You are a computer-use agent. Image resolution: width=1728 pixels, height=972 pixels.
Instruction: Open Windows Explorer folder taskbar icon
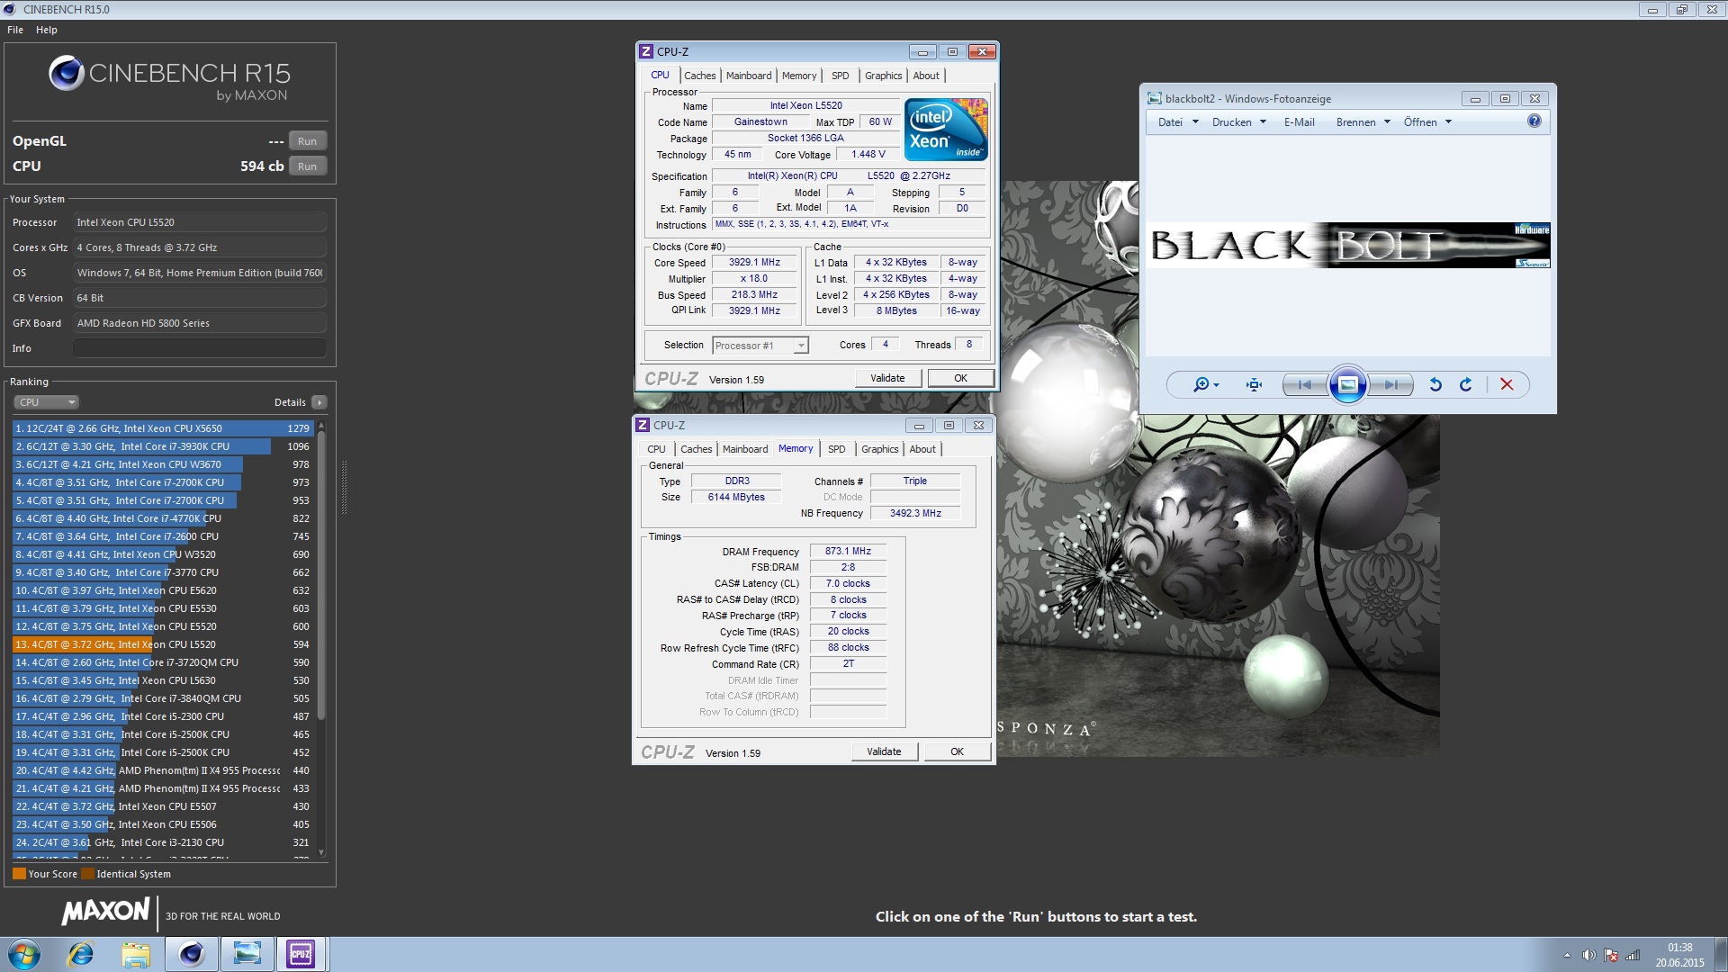click(136, 954)
